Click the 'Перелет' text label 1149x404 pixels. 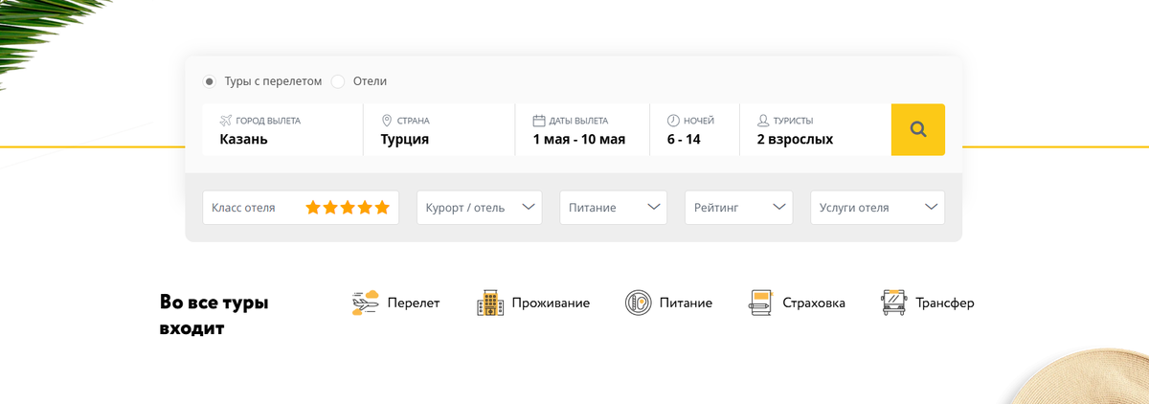[414, 303]
